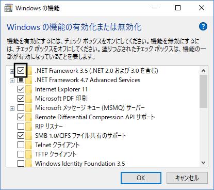Click folder icon beside .NET Framework 3.5
Viewport: 214px width, 190px height.
point(29,71)
